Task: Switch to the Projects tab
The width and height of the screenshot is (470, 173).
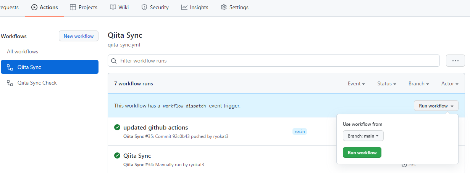Action: tap(84, 7)
